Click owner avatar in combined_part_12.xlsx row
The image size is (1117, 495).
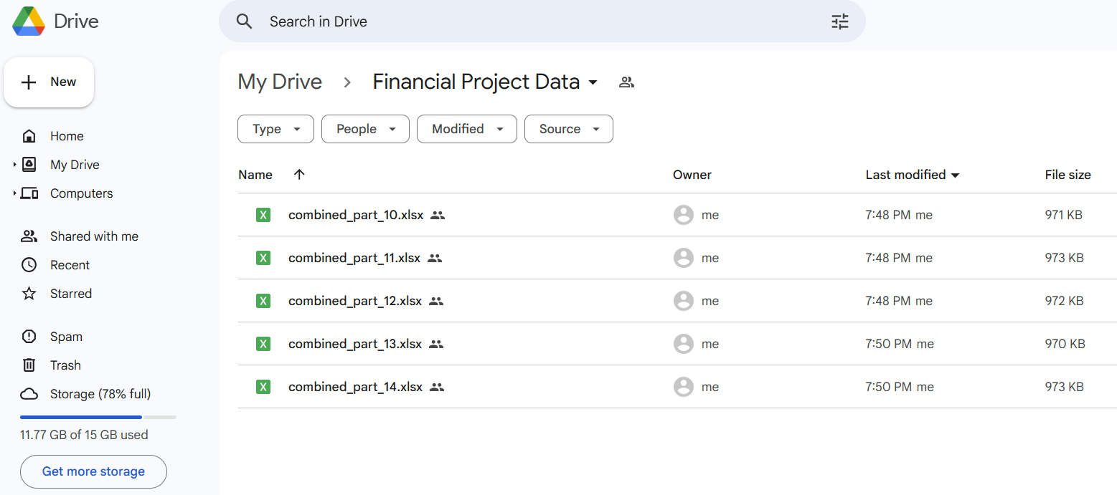tap(684, 301)
